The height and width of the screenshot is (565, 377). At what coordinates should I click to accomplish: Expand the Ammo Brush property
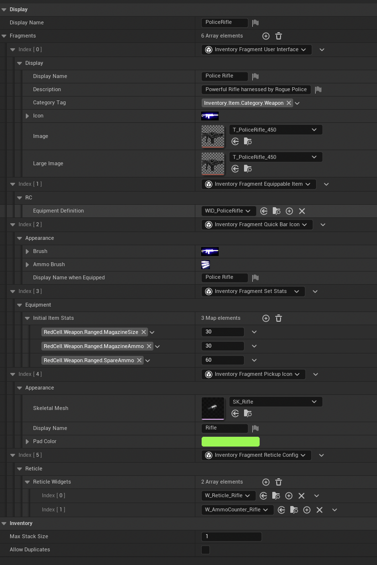(27, 265)
